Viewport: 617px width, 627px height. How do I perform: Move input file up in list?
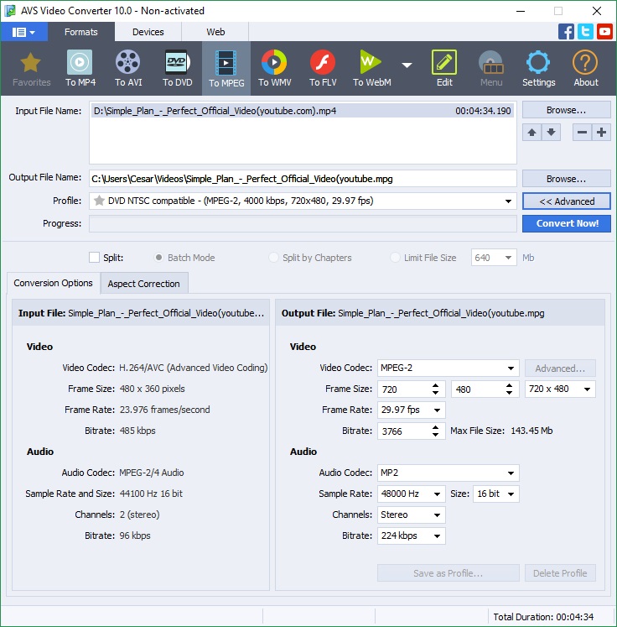pyautogui.click(x=532, y=133)
